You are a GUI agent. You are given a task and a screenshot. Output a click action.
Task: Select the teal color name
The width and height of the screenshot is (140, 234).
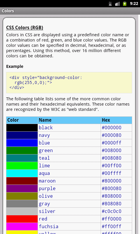[44, 158]
